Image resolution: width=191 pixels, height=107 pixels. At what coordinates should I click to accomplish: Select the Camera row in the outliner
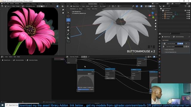(168, 16)
